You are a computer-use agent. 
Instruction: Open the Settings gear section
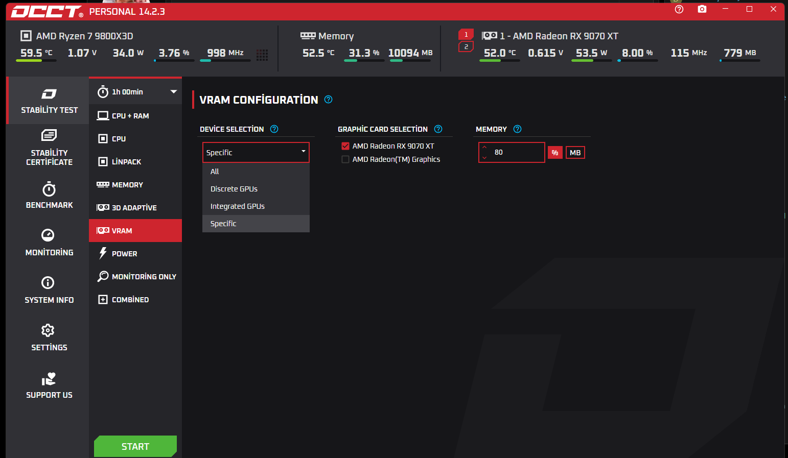point(49,338)
